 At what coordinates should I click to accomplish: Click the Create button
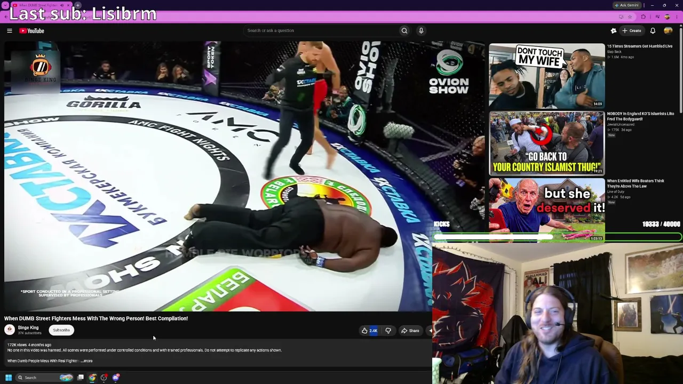pyautogui.click(x=631, y=31)
